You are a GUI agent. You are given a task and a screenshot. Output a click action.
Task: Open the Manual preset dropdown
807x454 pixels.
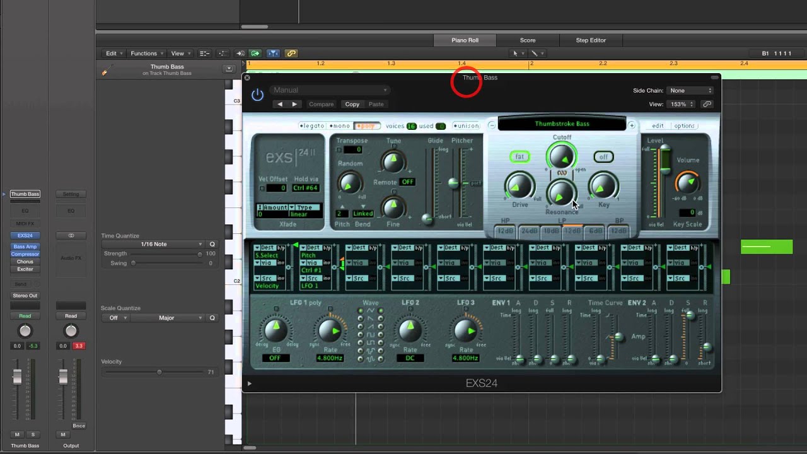point(330,90)
